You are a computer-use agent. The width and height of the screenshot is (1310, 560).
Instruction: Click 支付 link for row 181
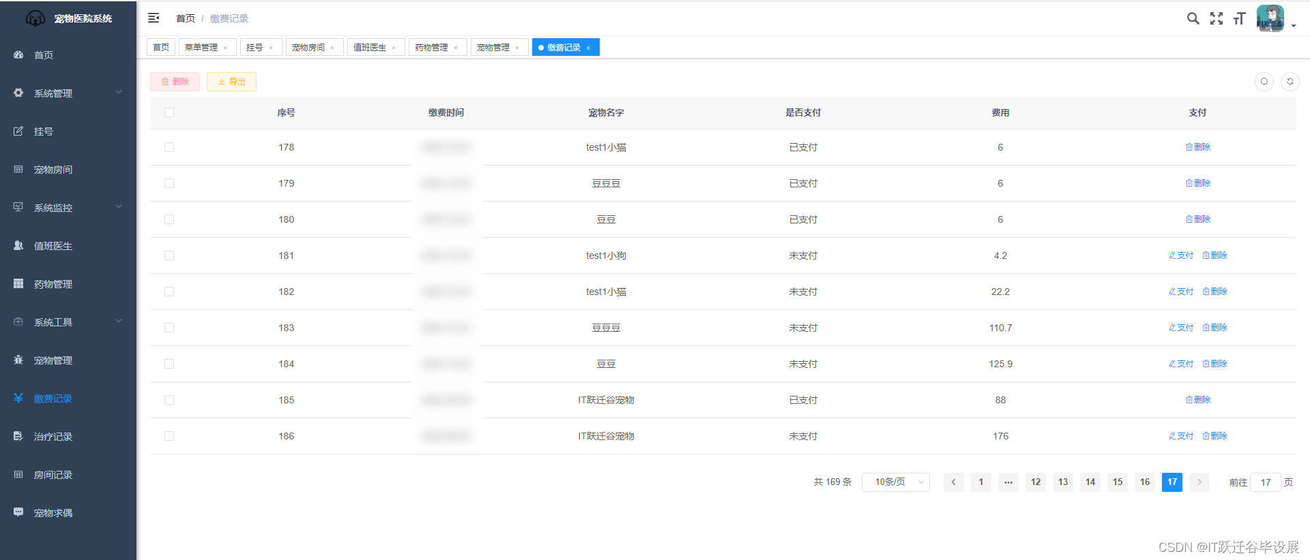[x=1181, y=255]
